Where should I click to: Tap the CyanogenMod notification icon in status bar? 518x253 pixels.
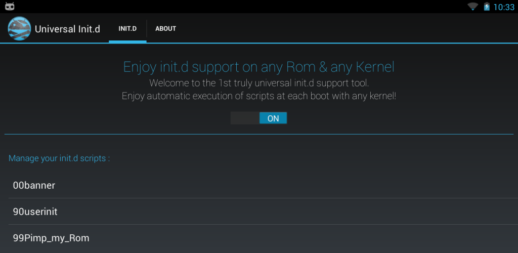[10, 7]
